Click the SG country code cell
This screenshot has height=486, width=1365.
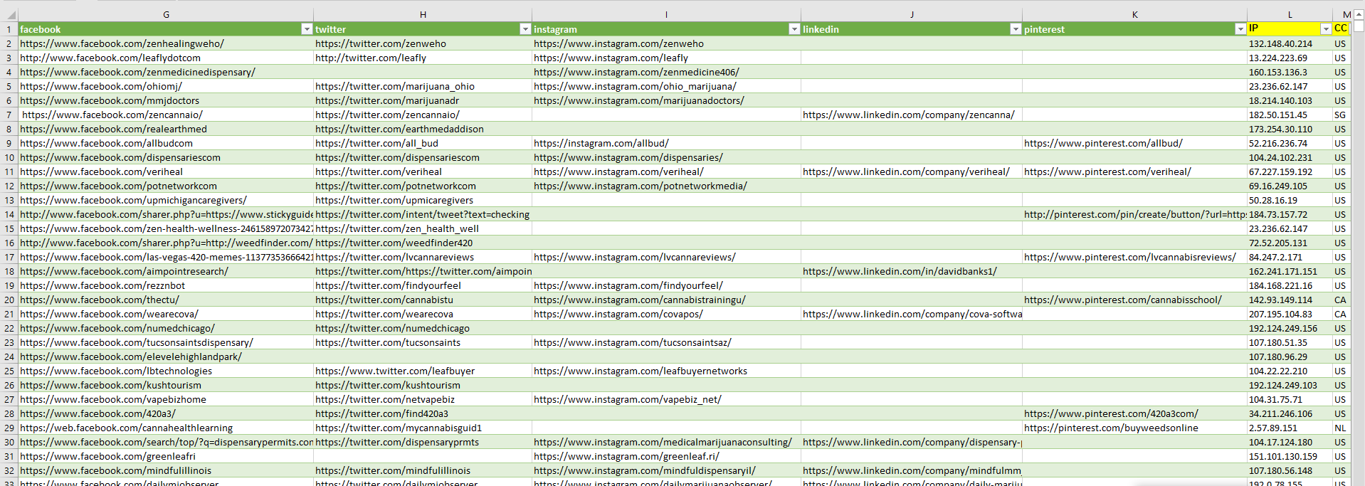(1341, 115)
